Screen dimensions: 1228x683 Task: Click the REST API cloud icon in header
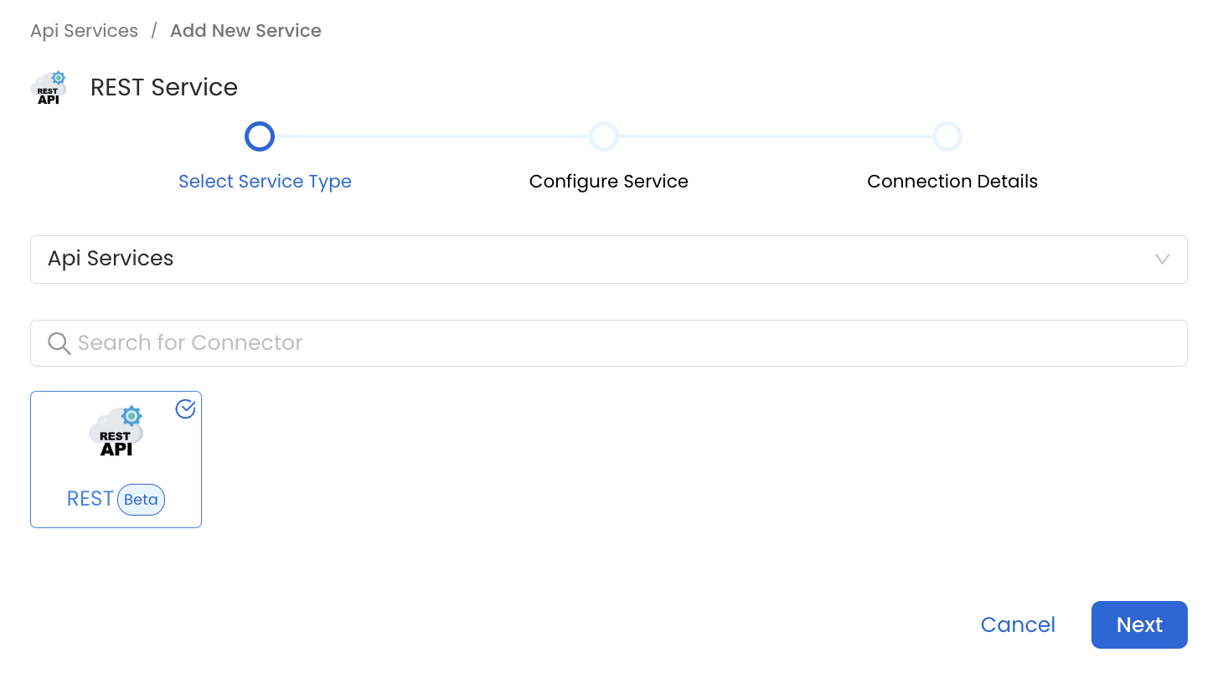pyautogui.click(x=49, y=86)
